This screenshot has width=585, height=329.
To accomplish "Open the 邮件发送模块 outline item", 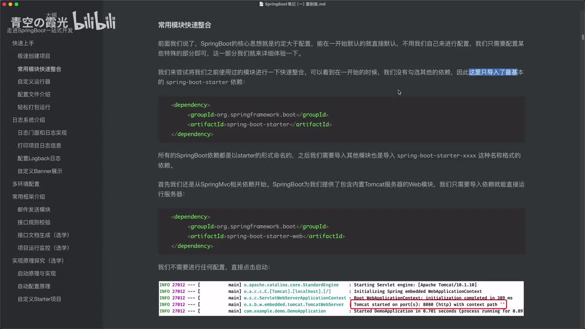I will pyautogui.click(x=34, y=210).
